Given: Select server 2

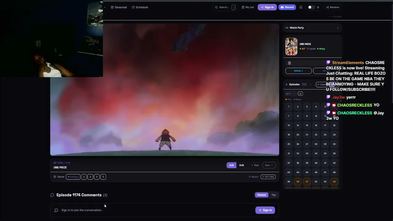Looking at the screenshot, I should click(84, 177).
